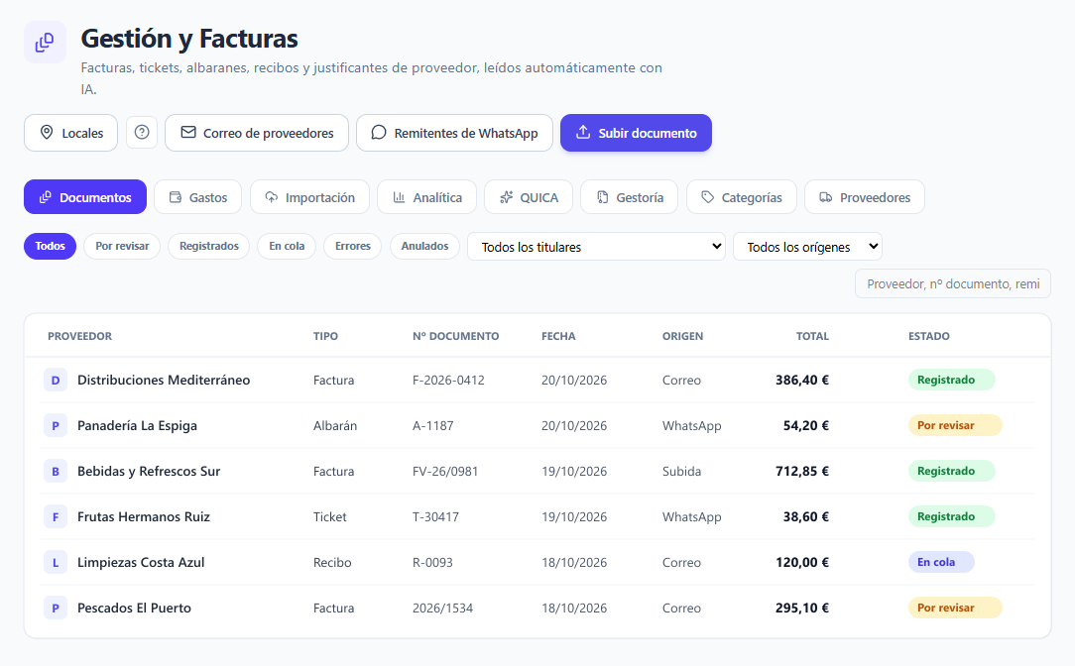Screen dimensions: 1075x666
Task: Click the B avatar of Bebidas y Refrescos Sur
Action: [56, 471]
